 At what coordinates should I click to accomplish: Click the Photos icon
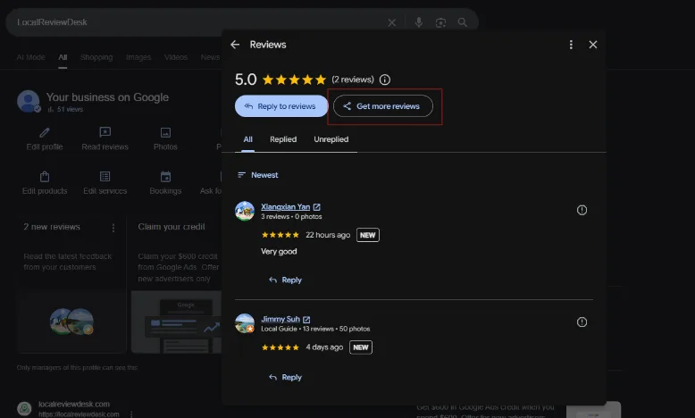tap(165, 132)
